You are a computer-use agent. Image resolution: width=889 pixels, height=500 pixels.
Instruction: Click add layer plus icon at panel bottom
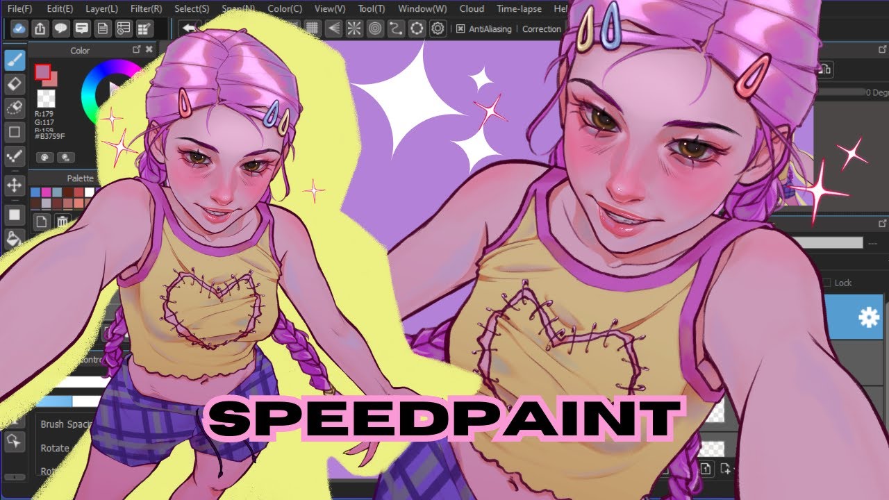[x=726, y=468]
